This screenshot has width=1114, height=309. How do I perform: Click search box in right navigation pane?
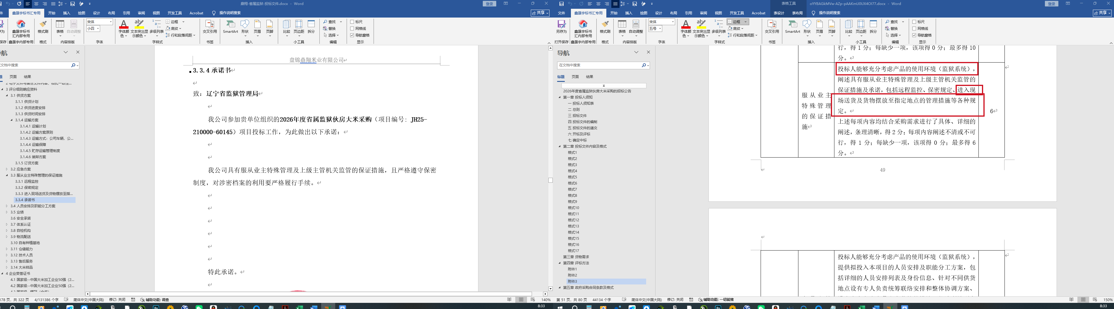[x=603, y=65]
